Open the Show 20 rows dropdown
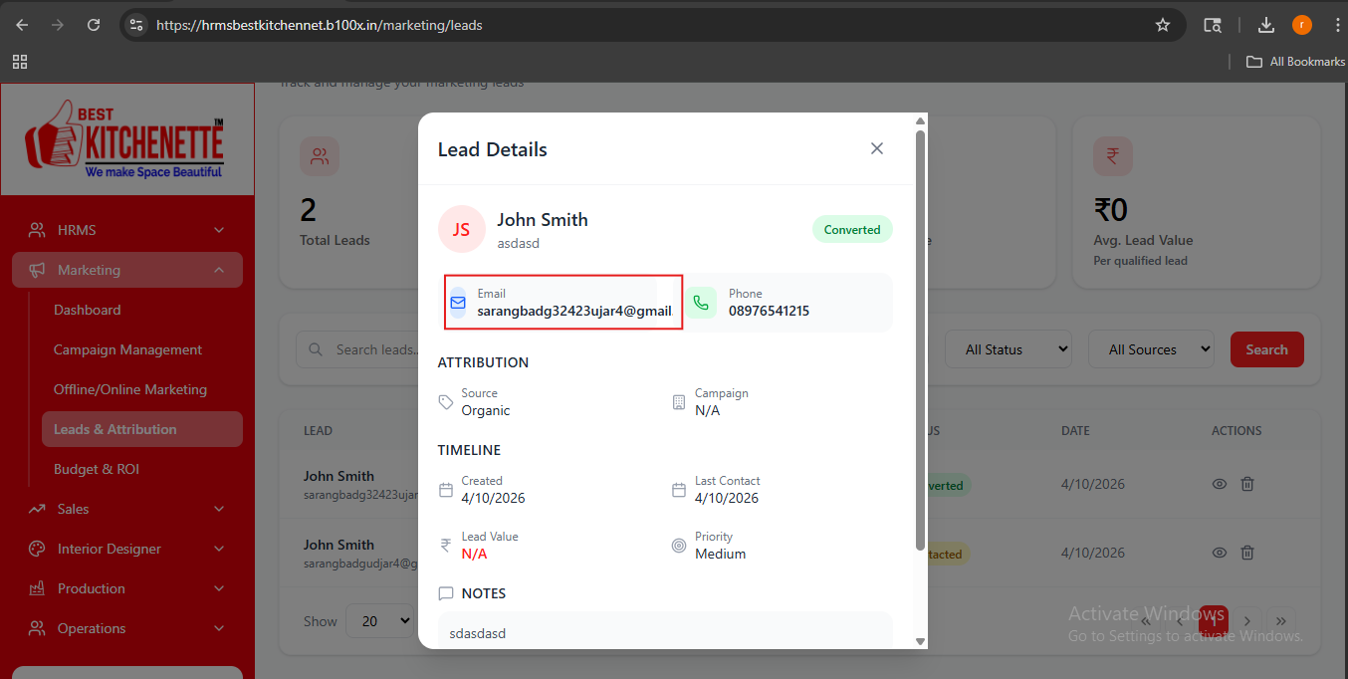This screenshot has height=679, width=1348. coord(379,620)
